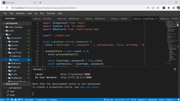Screen dimensions: 180x101
Task: Click the errors and warnings count in status bar
Action: point(17,100)
